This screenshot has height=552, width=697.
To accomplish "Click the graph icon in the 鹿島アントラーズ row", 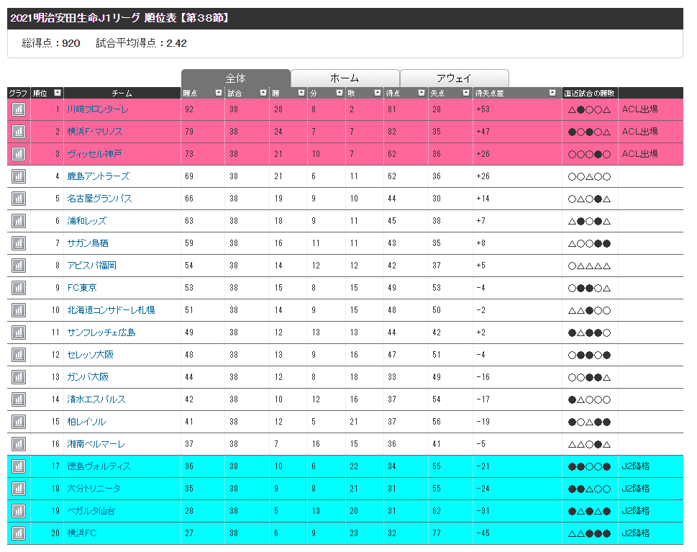I will (x=18, y=176).
